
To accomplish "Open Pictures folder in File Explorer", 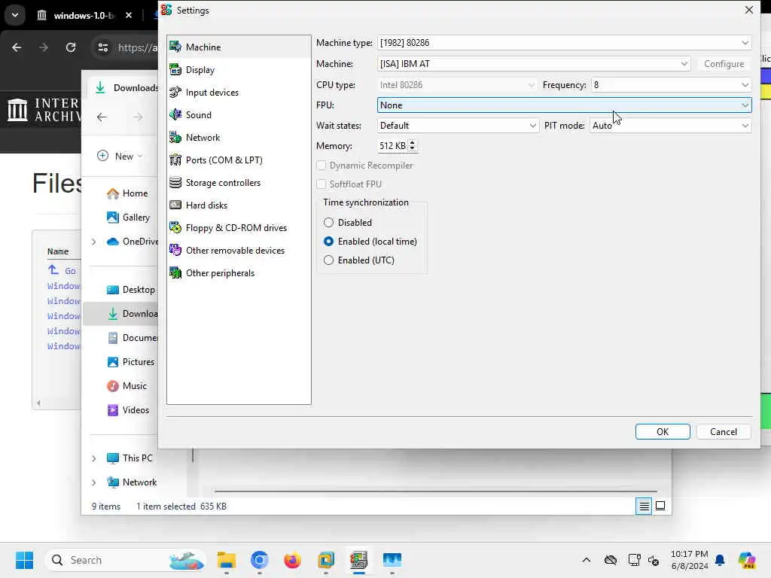I will coord(130,362).
